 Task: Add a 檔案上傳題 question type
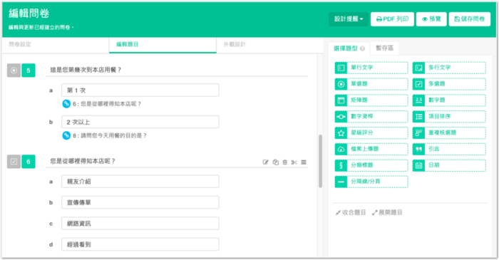coord(371,149)
